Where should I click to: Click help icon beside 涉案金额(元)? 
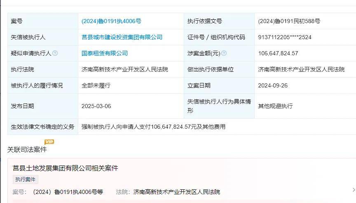[x=224, y=53]
